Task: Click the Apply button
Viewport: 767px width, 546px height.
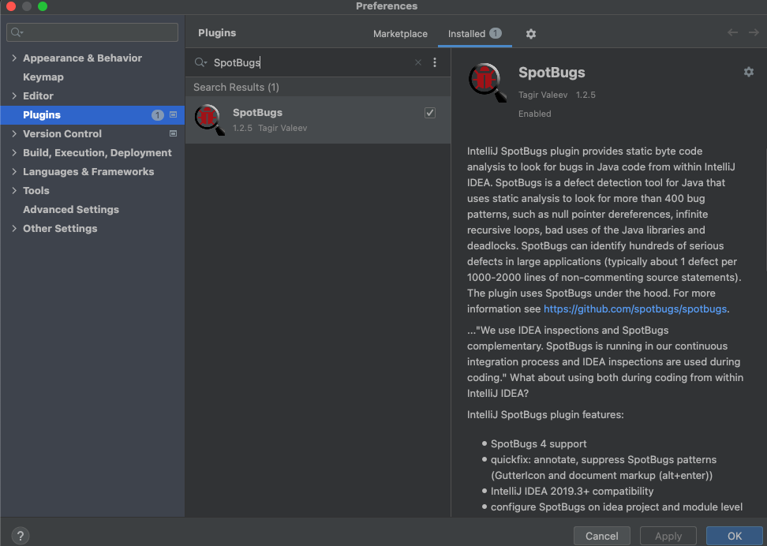Action: tap(668, 536)
